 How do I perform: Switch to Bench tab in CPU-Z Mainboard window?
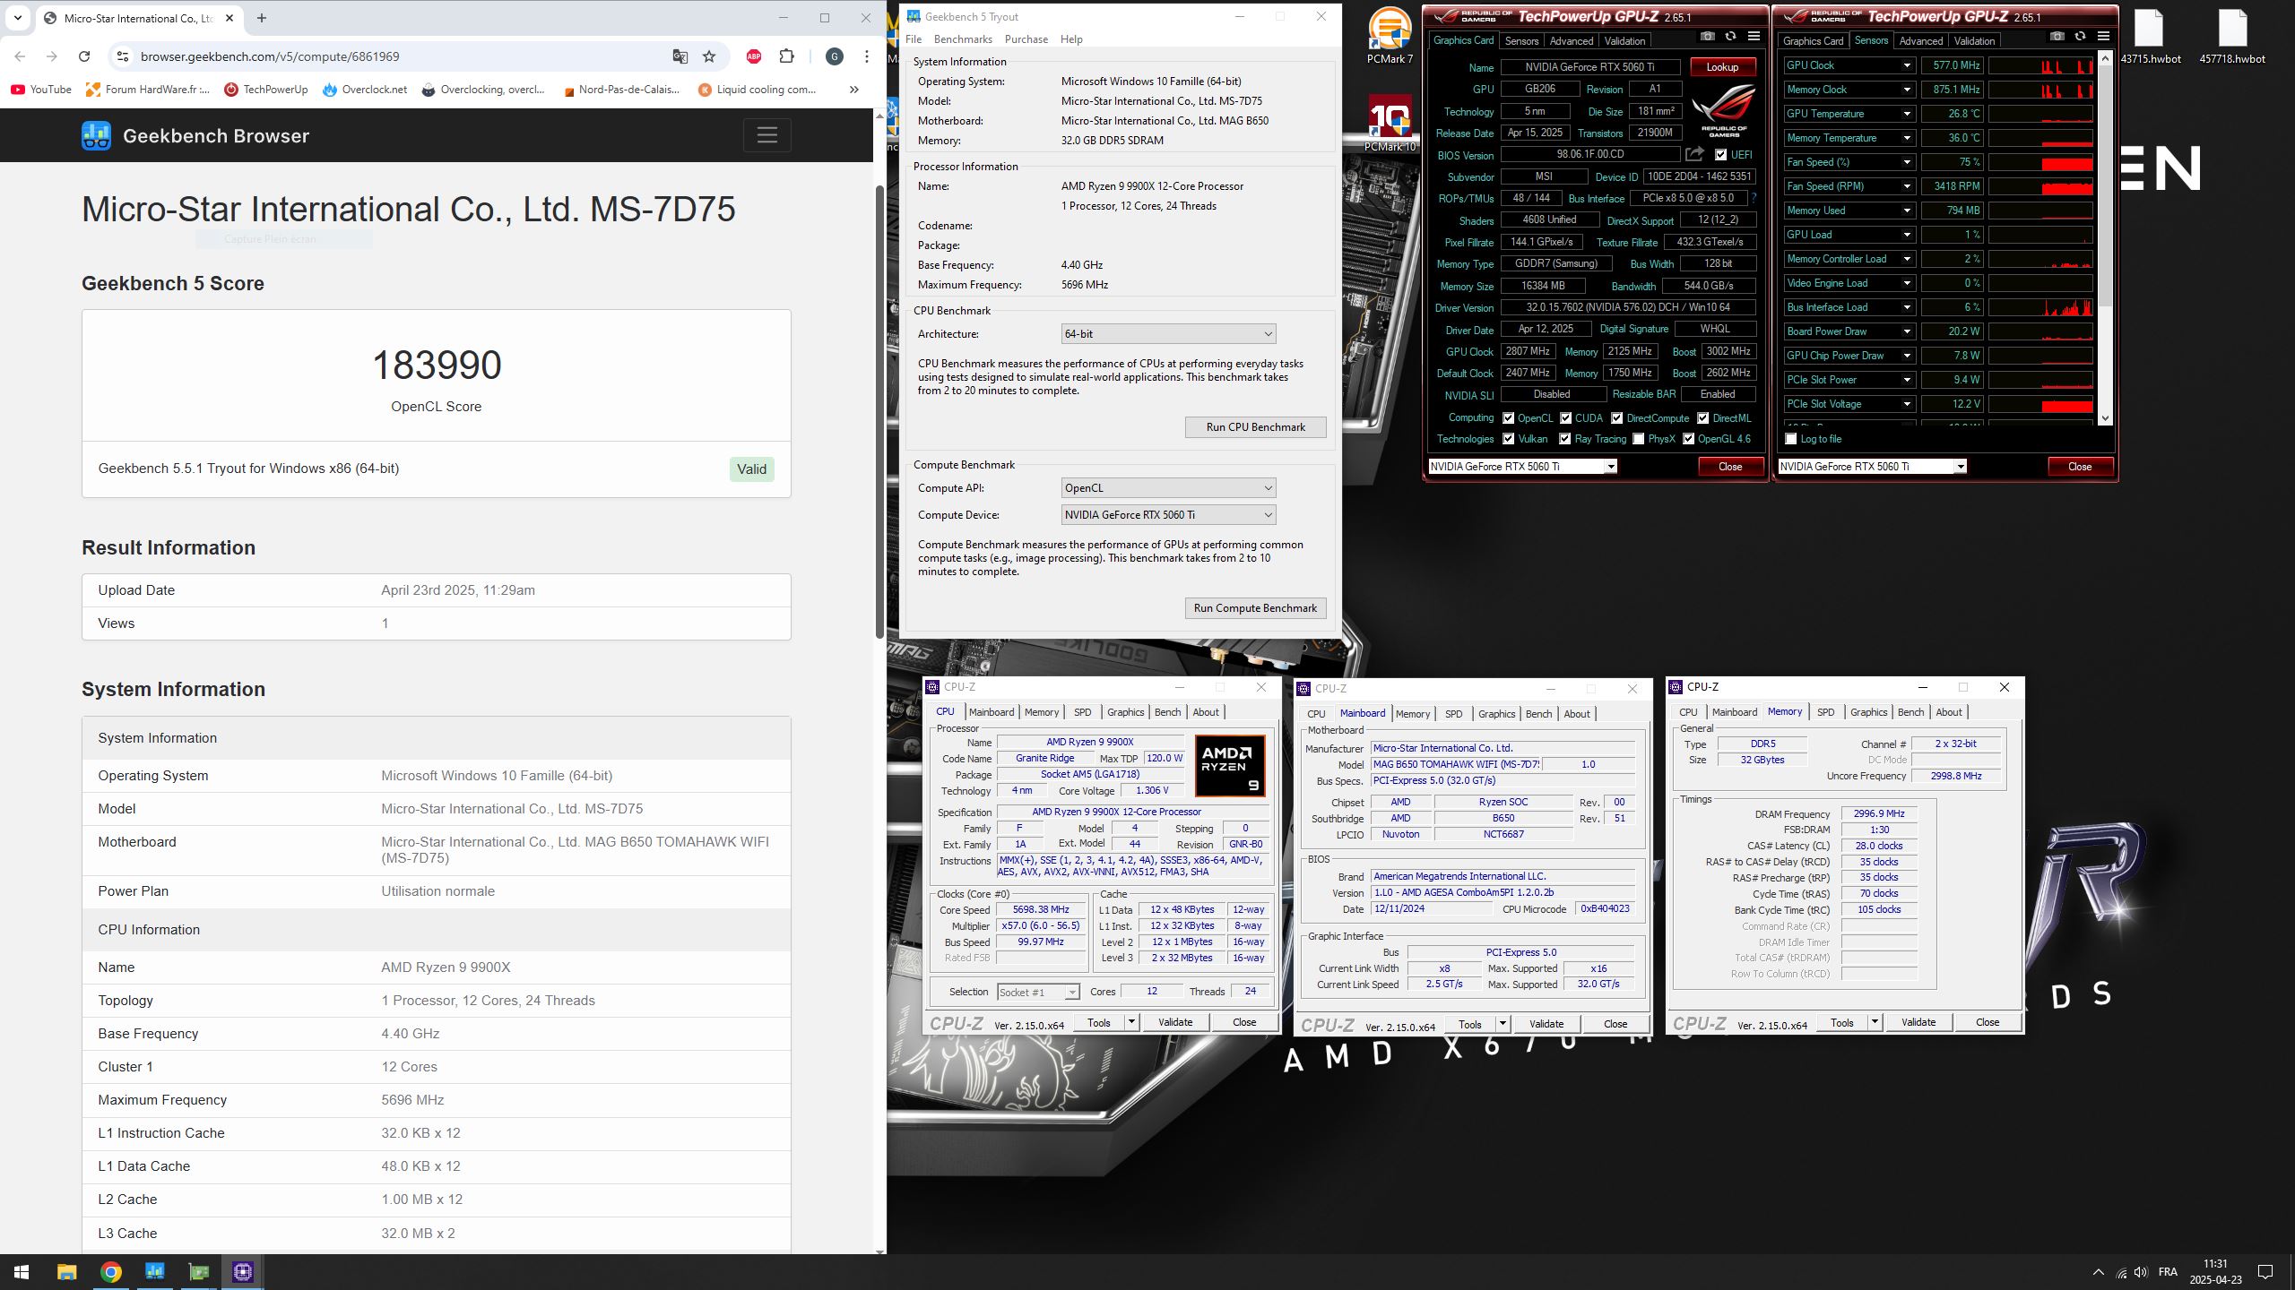click(1538, 714)
